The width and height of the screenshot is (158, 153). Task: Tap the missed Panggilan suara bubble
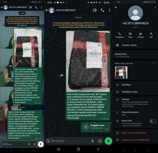[95, 127]
